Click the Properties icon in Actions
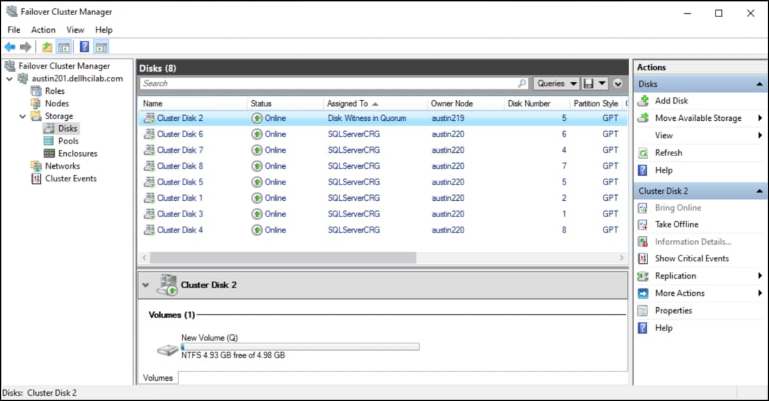Screen dimensions: 769x401 (643, 311)
